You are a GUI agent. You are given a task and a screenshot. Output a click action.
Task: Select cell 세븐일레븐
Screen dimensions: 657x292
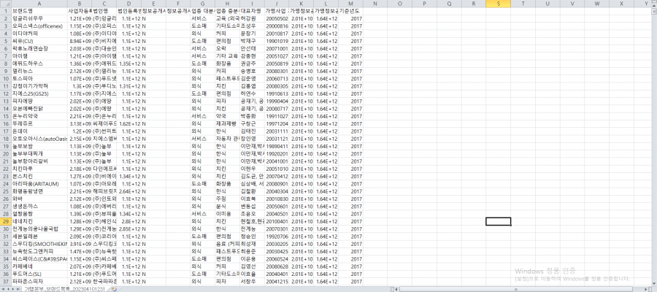coord(39,237)
